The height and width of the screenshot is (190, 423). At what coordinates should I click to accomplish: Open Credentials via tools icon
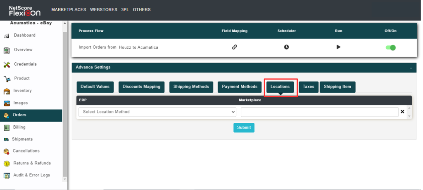(7, 64)
